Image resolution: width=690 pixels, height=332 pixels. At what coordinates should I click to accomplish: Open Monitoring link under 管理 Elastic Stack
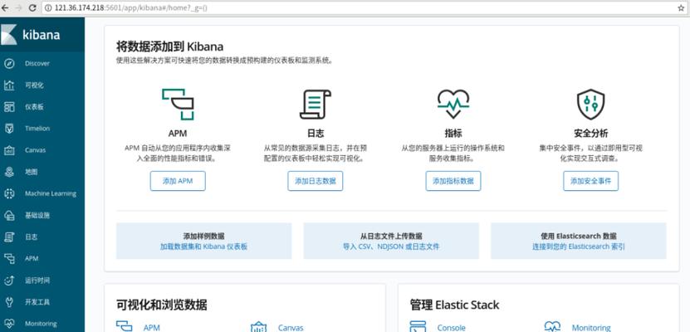(591, 328)
